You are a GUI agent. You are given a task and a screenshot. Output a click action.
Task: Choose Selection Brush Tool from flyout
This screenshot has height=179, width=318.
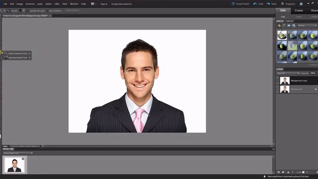17,58
